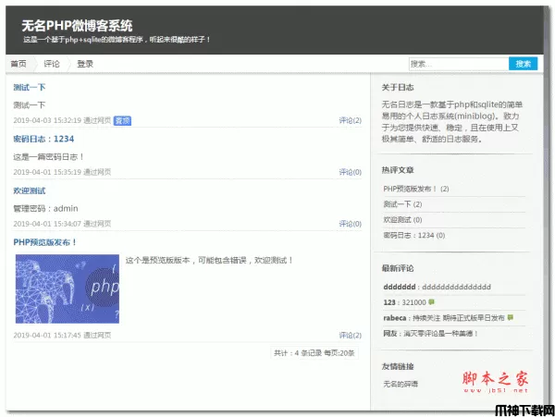
Task: Open the 评论 navigation tab
Action: coord(52,64)
